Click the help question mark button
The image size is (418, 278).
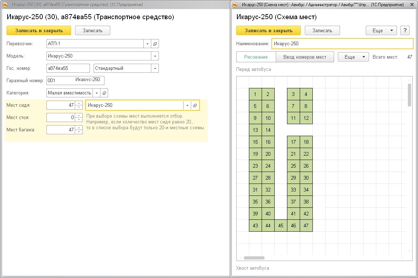[405, 30]
